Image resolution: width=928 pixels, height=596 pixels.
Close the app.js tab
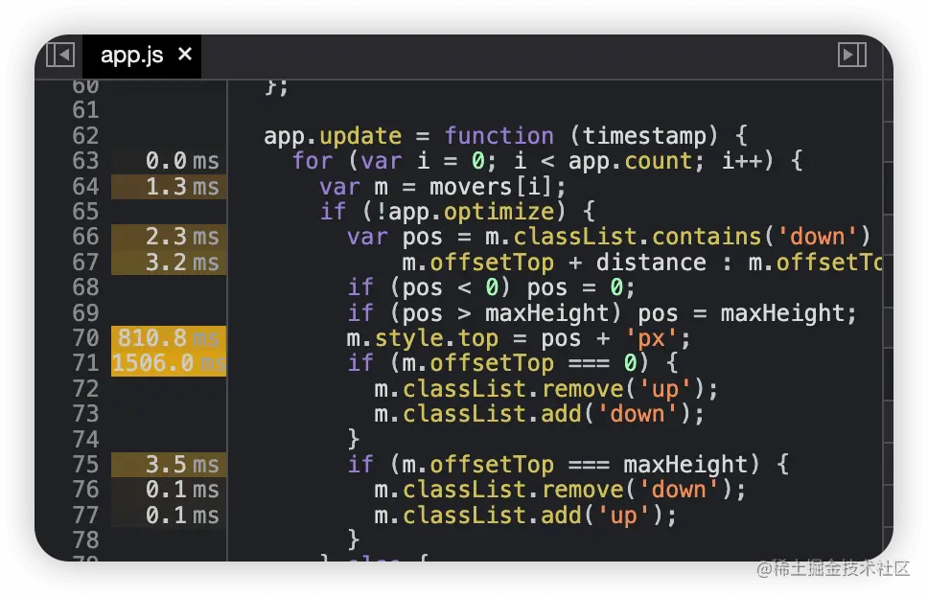tap(185, 55)
